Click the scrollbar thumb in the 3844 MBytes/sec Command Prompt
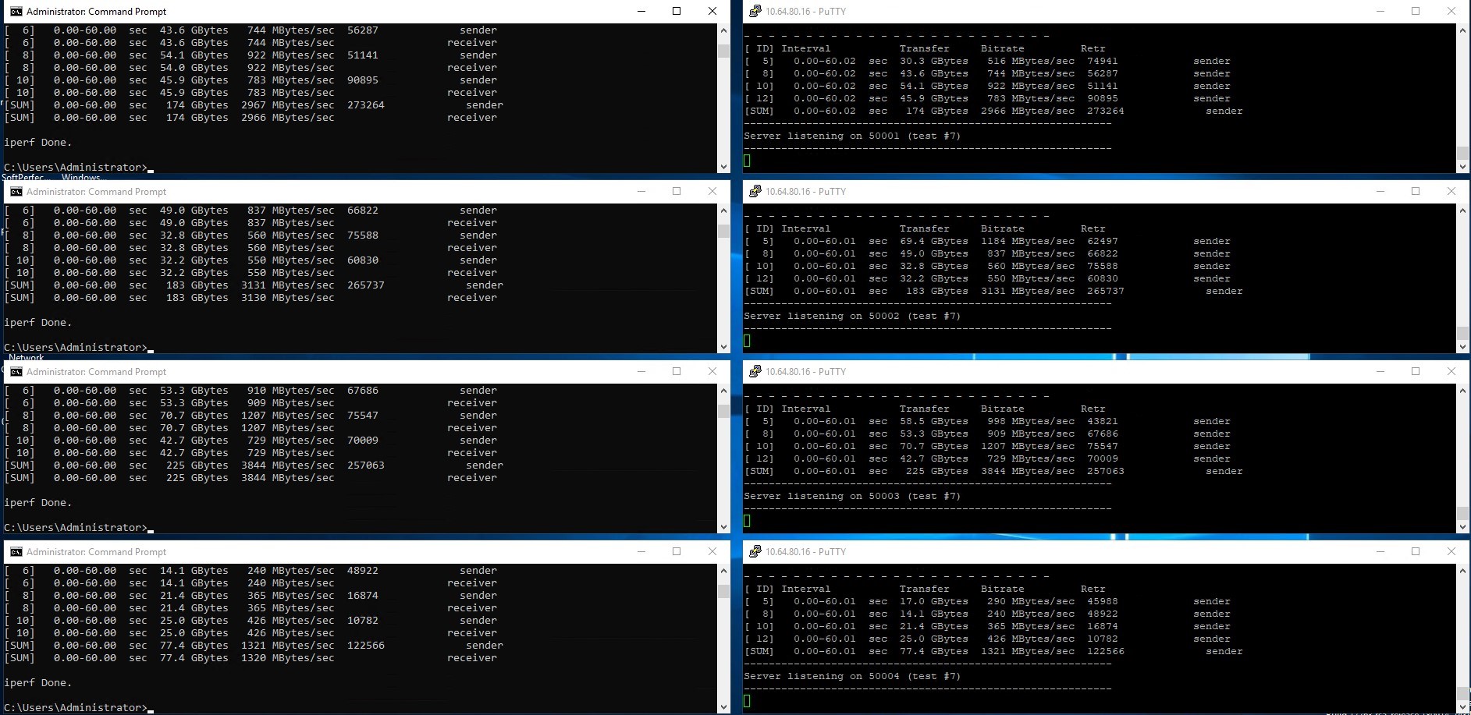 point(723,411)
